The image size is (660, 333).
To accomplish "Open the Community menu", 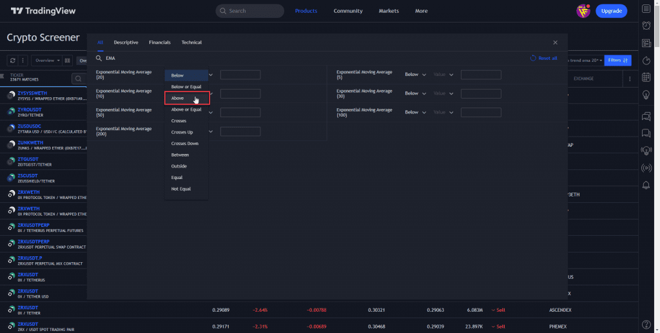I will click(348, 11).
